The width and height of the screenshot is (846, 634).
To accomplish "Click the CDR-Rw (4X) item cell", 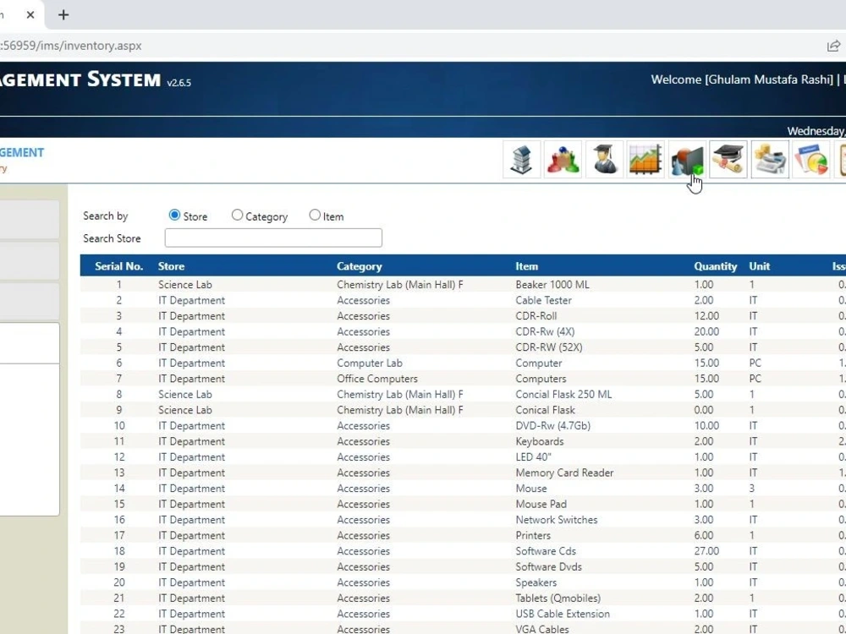I will [x=545, y=331].
